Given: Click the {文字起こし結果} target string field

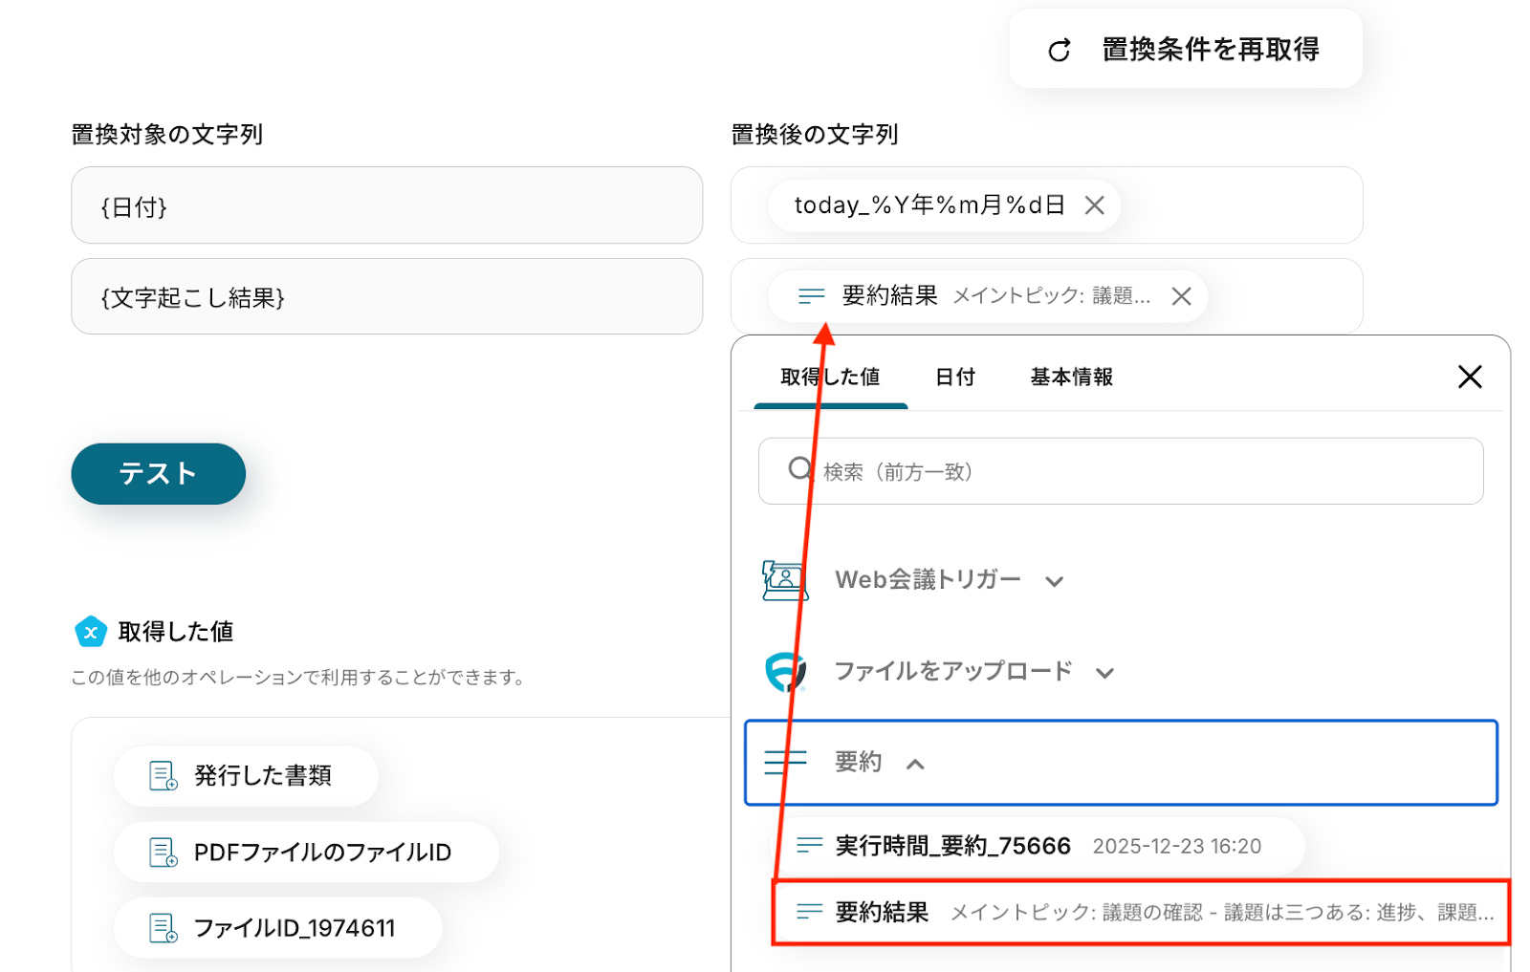Looking at the screenshot, I should tap(386, 296).
